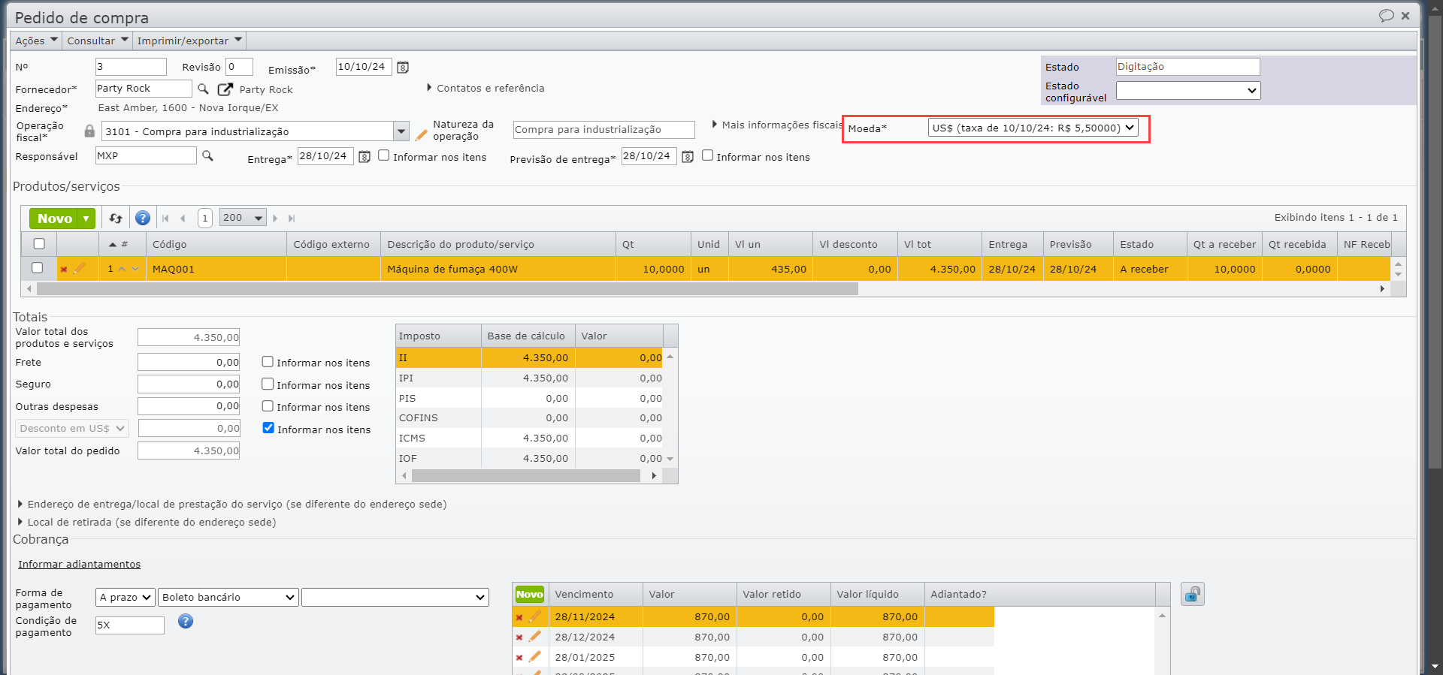Open the supplier Party Rock external link icon

[x=225, y=89]
